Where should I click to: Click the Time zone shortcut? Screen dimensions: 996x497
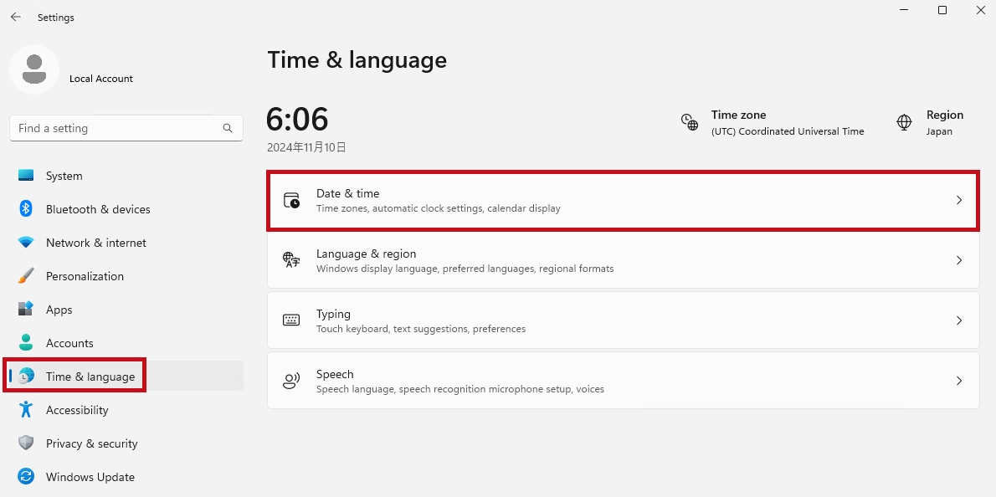click(x=773, y=123)
